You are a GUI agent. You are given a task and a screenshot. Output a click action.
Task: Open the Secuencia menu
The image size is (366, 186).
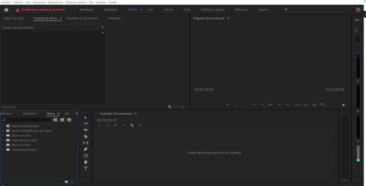tap(39, 2)
